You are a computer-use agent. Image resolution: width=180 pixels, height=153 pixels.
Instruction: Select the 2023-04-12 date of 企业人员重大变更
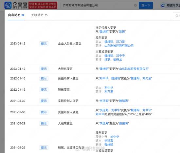click(x=18, y=44)
